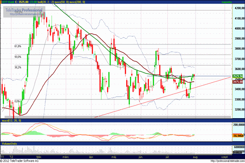Click the febr. month on time axis

click(x=39, y=157)
